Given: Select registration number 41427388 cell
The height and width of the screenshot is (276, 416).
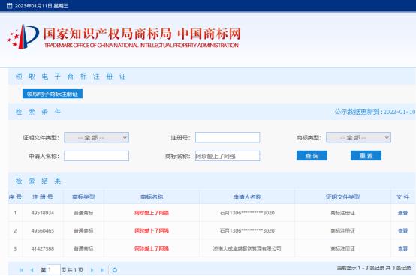Looking at the screenshot, I should pos(43,248).
